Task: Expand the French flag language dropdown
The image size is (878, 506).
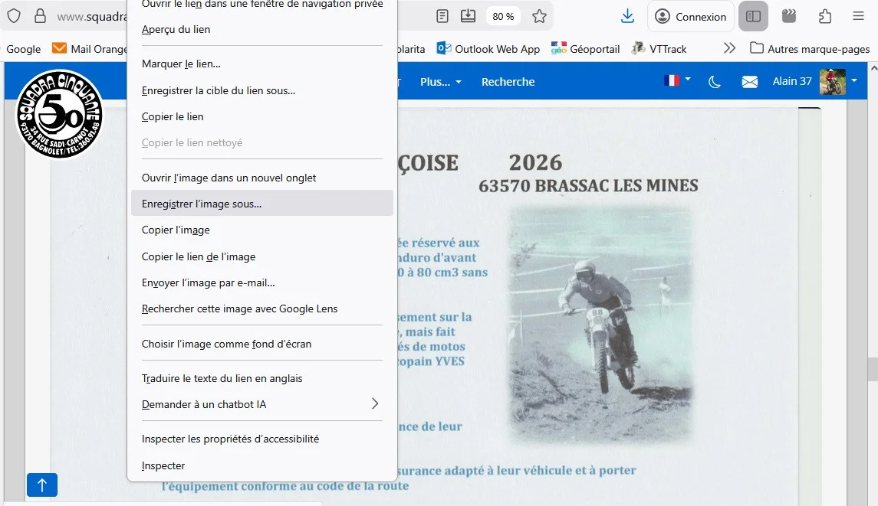Action: [x=677, y=80]
